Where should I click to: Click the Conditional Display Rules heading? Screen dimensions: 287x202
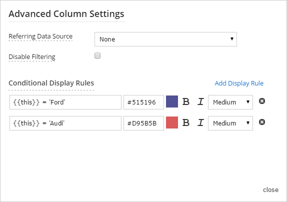[51, 83]
